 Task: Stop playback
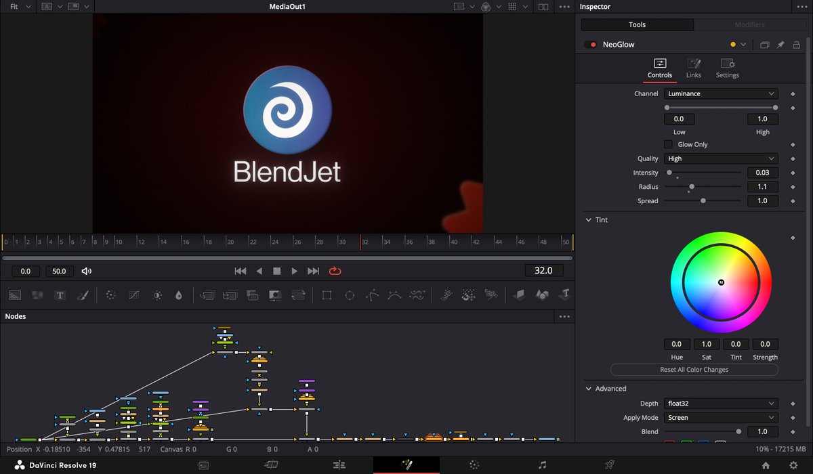click(276, 271)
